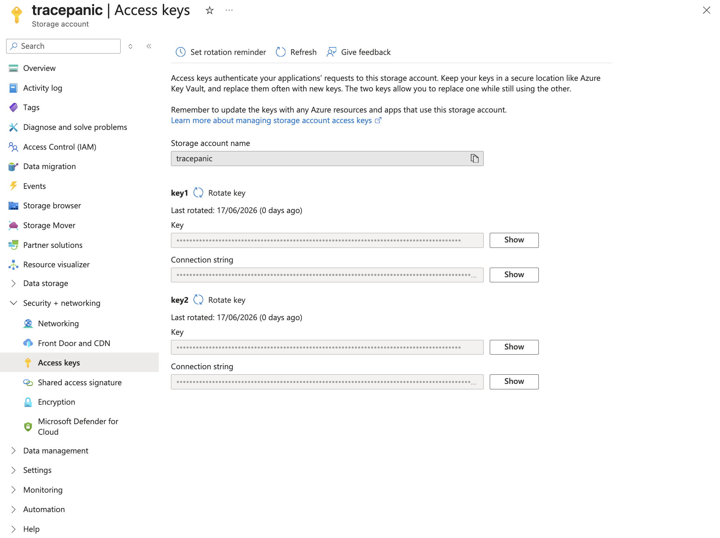The image size is (720, 538).
Task: Click the Refresh icon in toolbar
Action: pyautogui.click(x=281, y=52)
